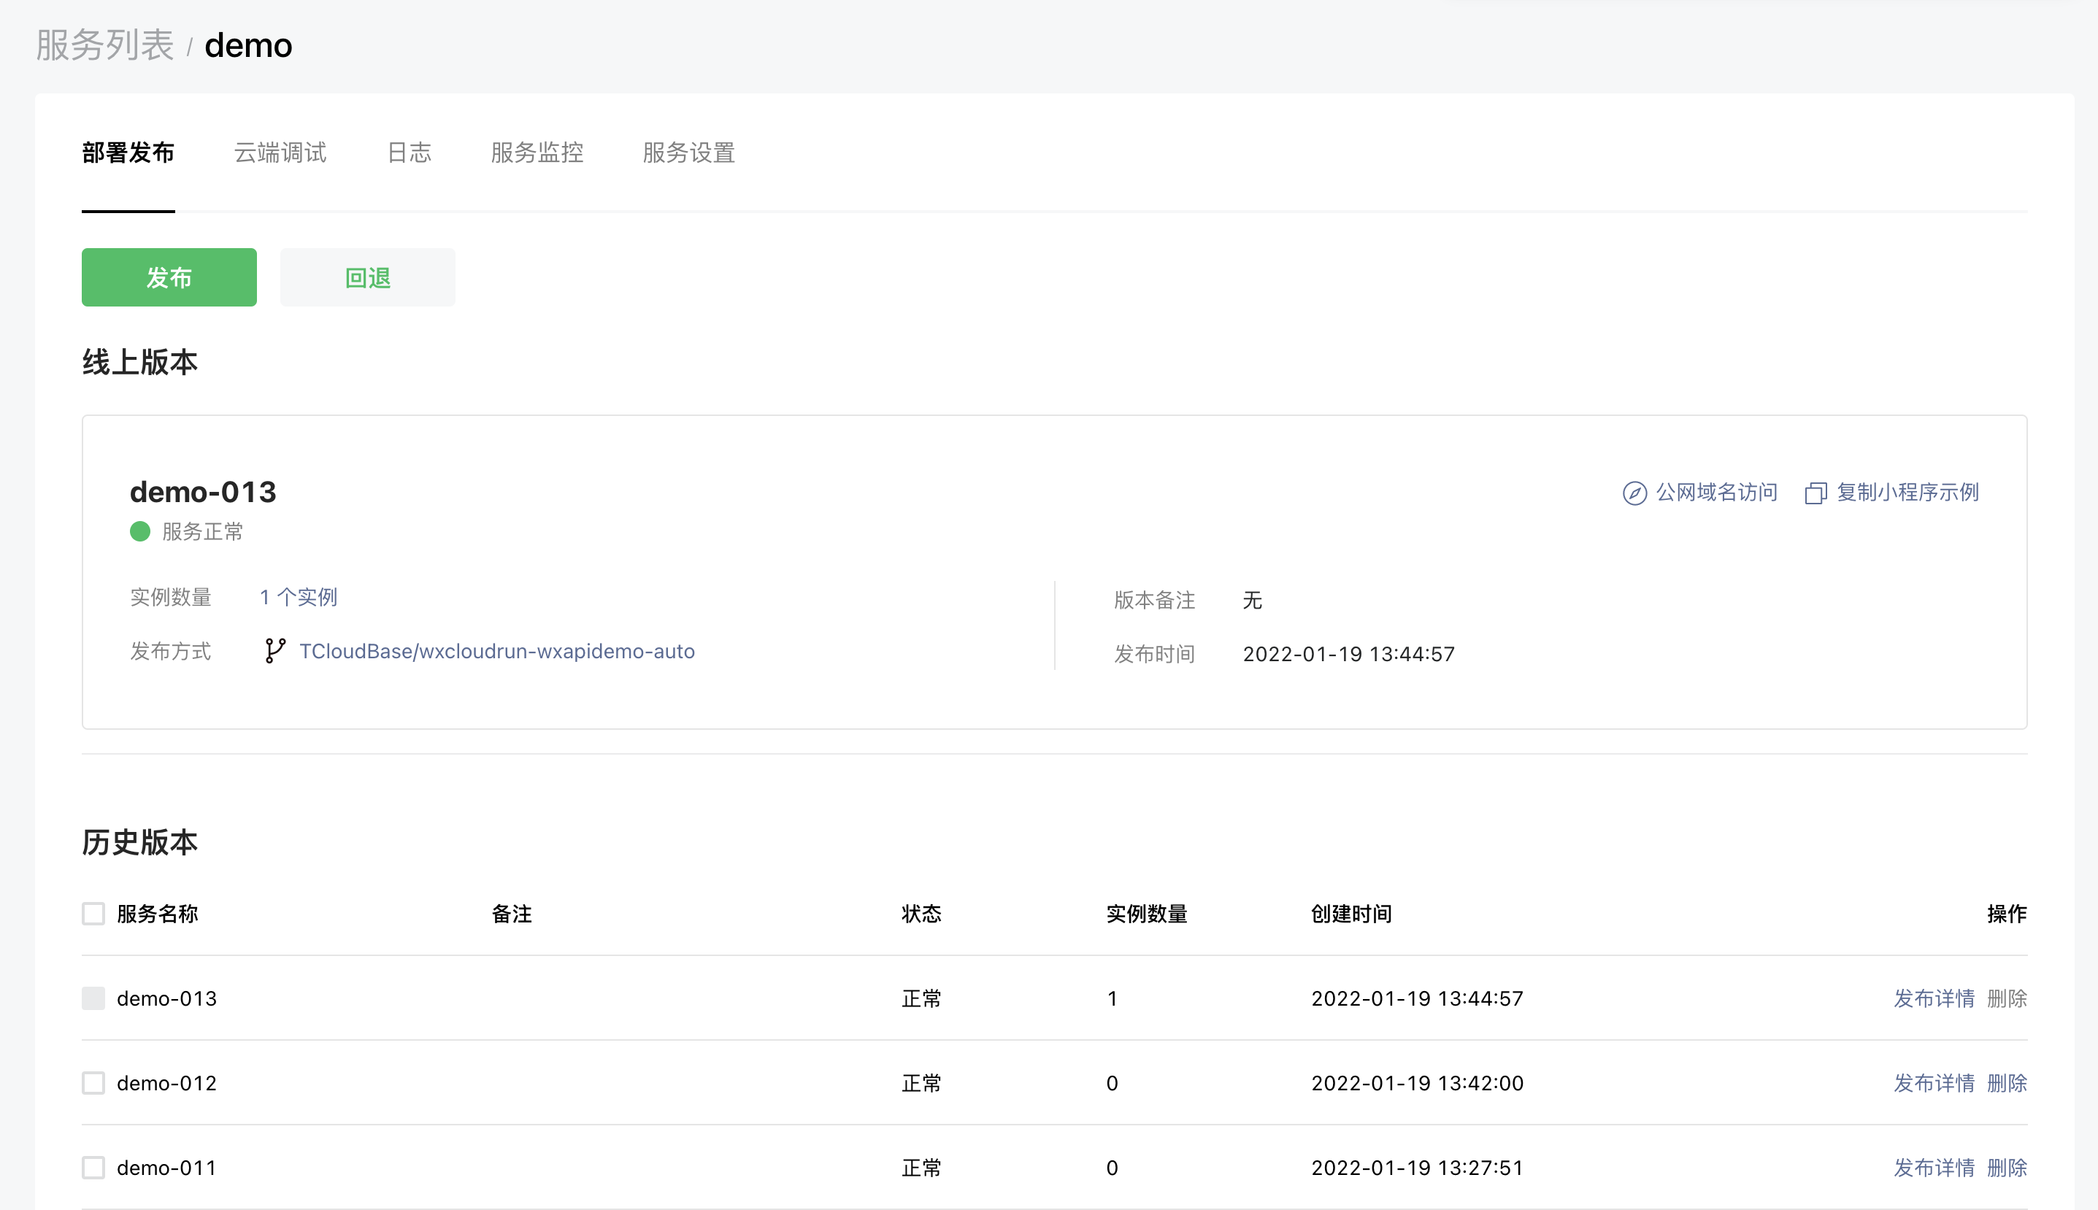The width and height of the screenshot is (2098, 1210).
Task: Open 发布详情 for demo-011
Action: tap(1934, 1168)
